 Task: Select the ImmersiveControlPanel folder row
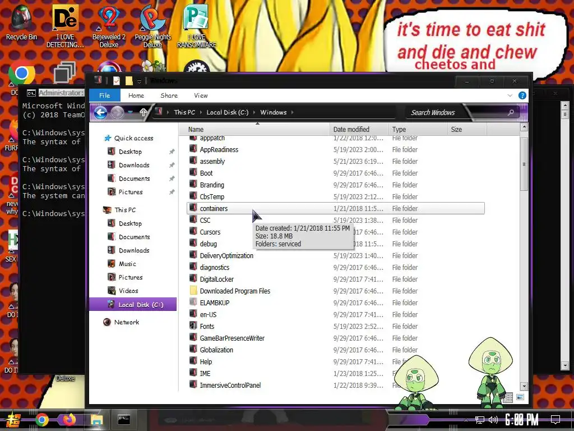click(x=335, y=385)
